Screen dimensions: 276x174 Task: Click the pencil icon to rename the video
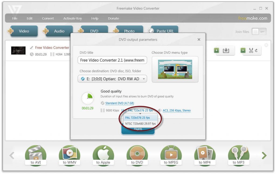click(x=32, y=48)
